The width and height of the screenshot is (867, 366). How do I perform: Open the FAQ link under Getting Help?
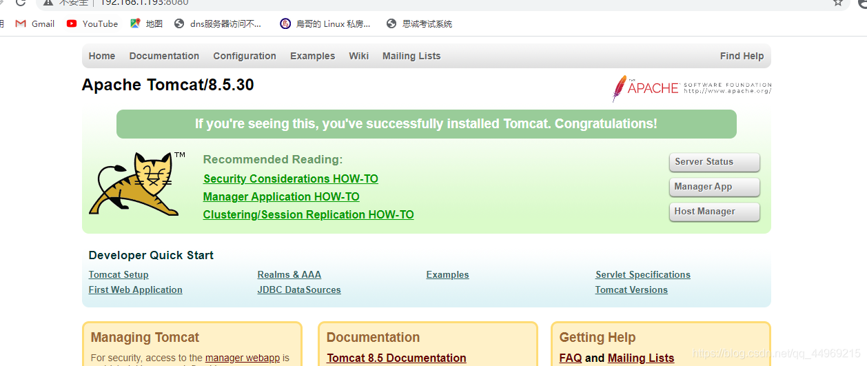point(571,358)
